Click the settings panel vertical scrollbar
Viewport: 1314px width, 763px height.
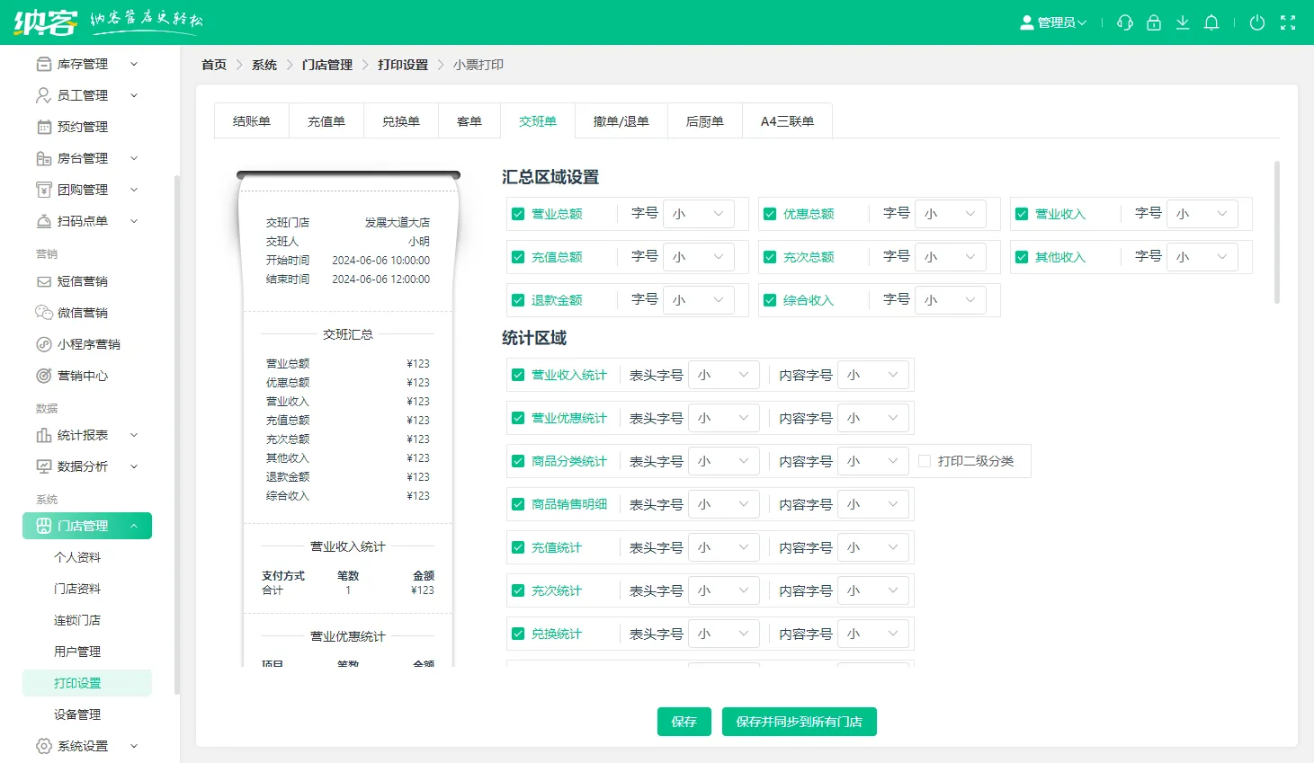(x=1277, y=232)
